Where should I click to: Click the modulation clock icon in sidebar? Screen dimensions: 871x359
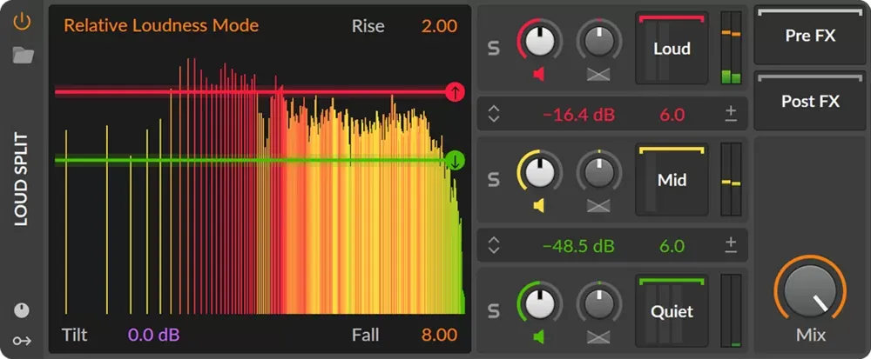pyautogui.click(x=22, y=310)
